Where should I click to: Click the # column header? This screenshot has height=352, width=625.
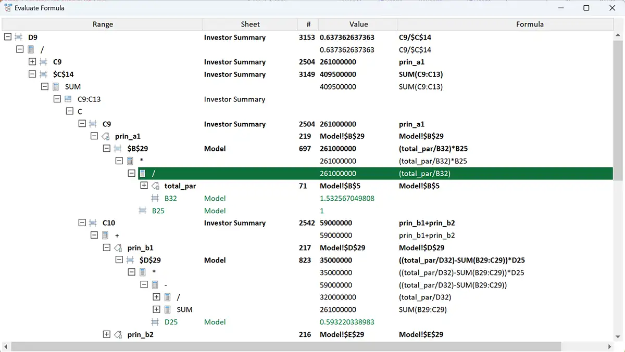tap(308, 24)
